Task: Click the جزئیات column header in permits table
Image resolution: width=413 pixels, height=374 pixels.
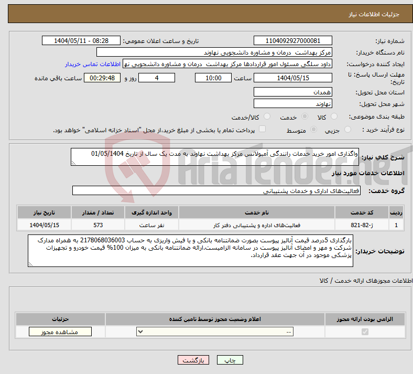Action: [x=60, y=319]
